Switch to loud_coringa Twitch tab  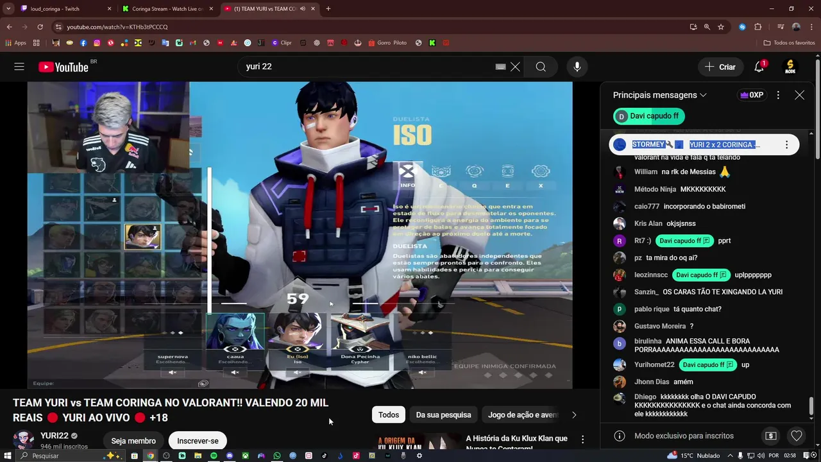(66, 9)
